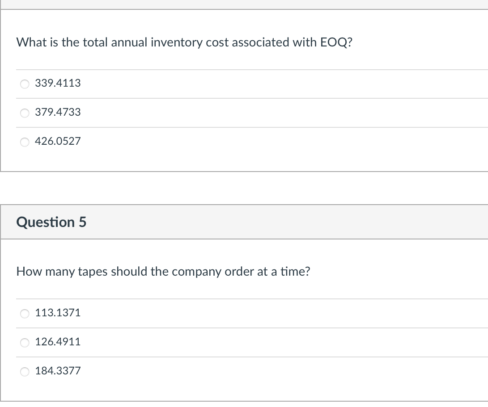Click the 339.4113 answer label text
The height and width of the screenshot is (407, 488).
point(58,83)
